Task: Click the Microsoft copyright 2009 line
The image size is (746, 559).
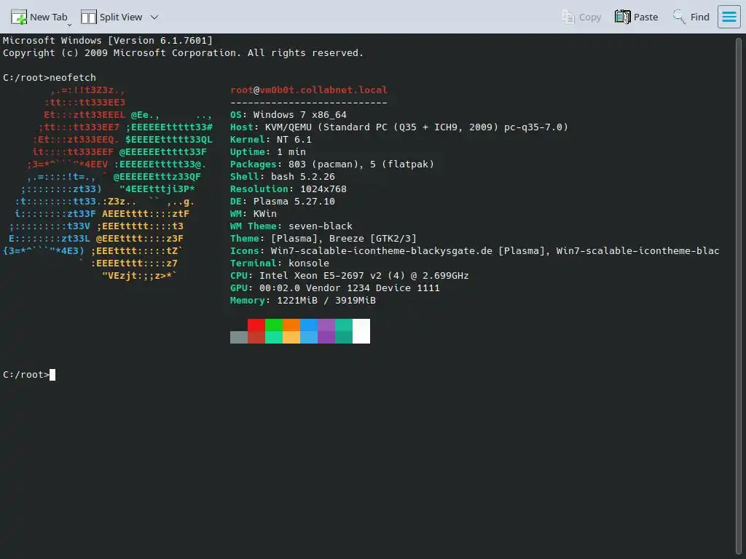Action: [x=183, y=52]
